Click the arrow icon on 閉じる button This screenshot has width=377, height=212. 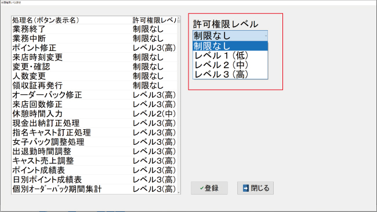[x=246, y=188]
